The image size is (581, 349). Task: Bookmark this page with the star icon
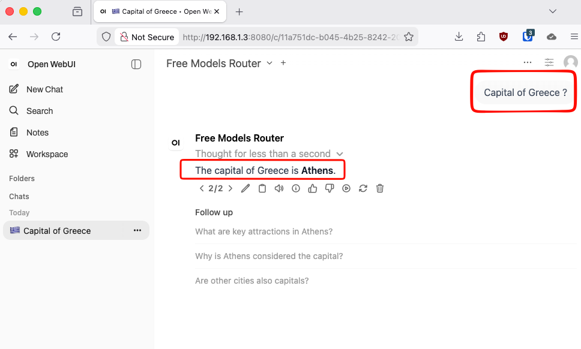[409, 37]
